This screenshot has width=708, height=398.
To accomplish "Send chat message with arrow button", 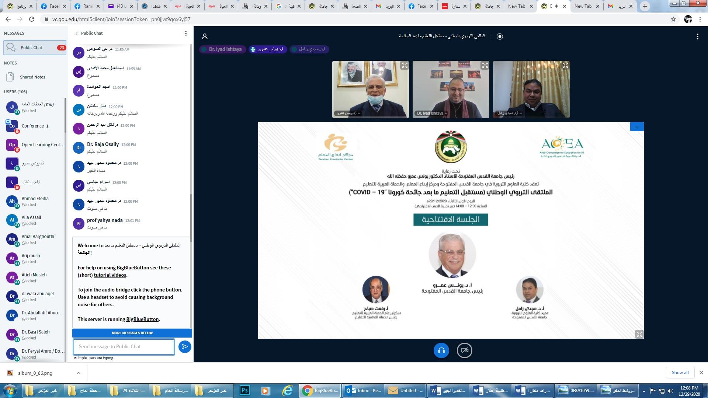I will [x=185, y=347].
